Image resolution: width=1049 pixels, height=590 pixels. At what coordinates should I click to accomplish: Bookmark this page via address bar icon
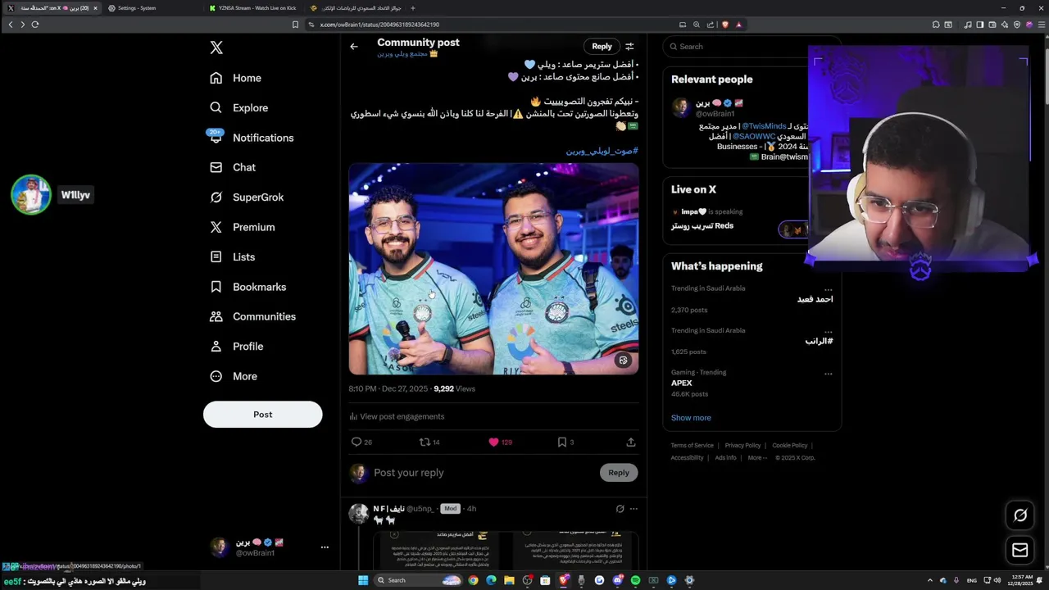point(295,25)
